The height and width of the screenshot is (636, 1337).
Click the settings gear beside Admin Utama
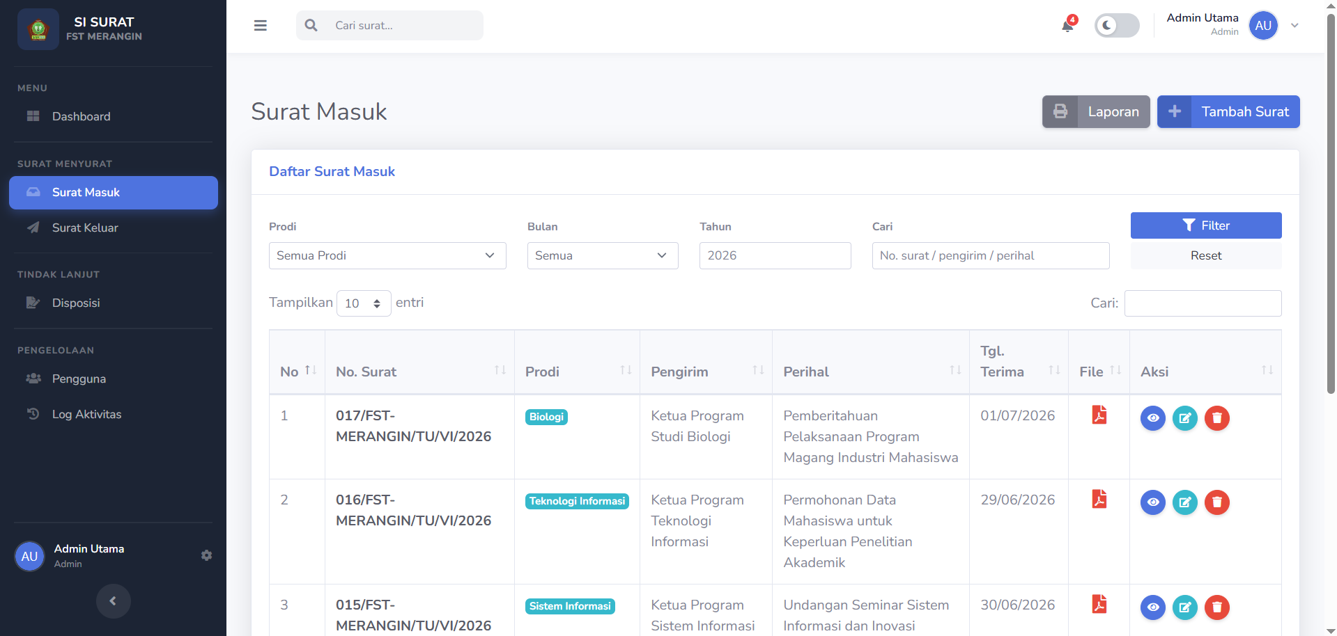(206, 555)
